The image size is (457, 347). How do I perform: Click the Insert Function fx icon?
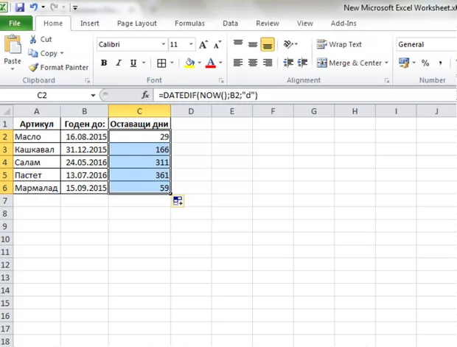pos(145,96)
